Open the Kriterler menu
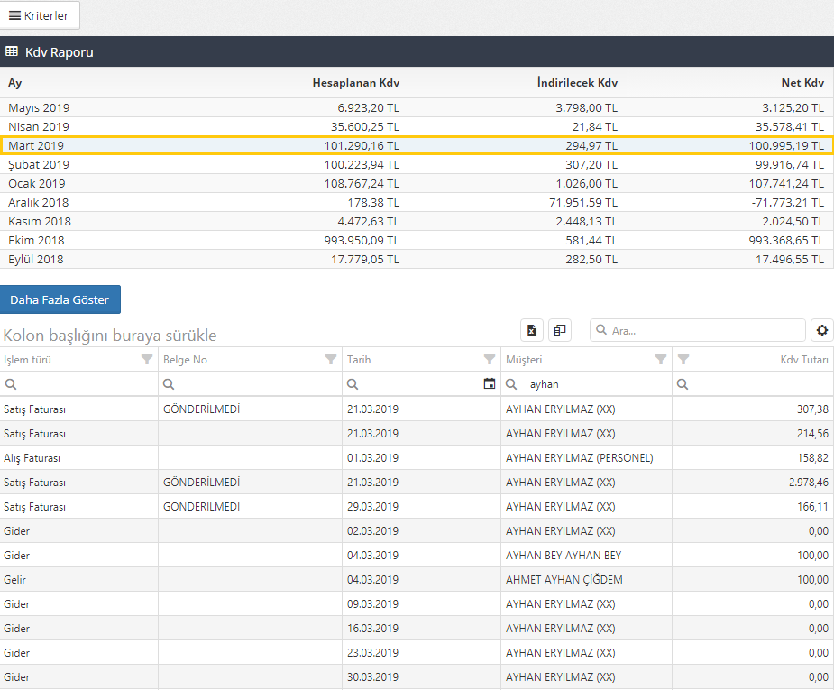The height and width of the screenshot is (690, 834). [x=41, y=15]
